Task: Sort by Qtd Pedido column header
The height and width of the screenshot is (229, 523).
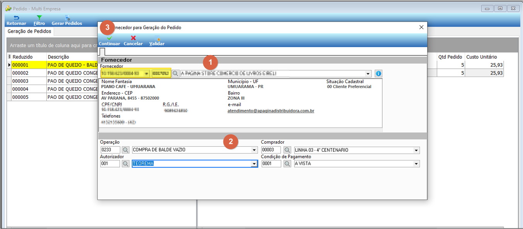Action: [x=450, y=57]
